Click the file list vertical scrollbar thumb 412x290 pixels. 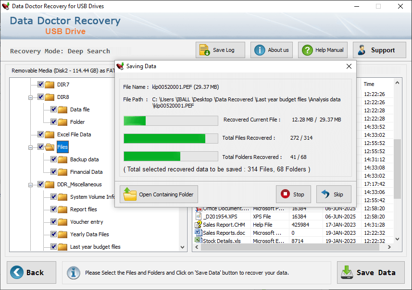click(x=397, y=169)
